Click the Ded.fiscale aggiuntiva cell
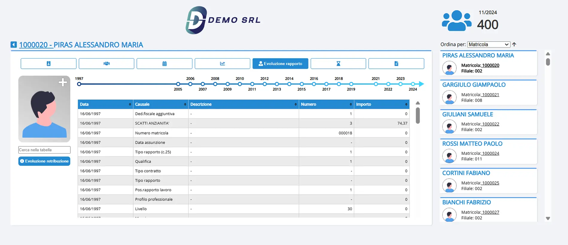This screenshot has height=245, width=568. [x=161, y=114]
